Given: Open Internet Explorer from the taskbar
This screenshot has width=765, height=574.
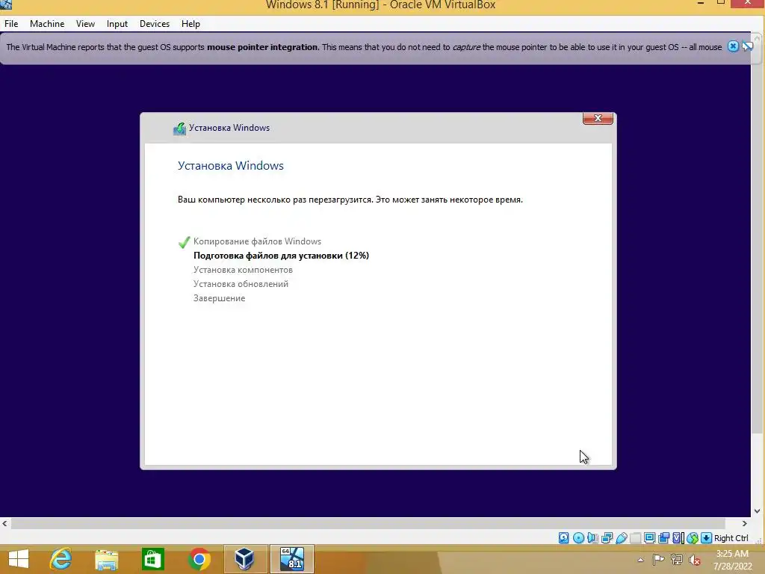Looking at the screenshot, I should [61, 559].
